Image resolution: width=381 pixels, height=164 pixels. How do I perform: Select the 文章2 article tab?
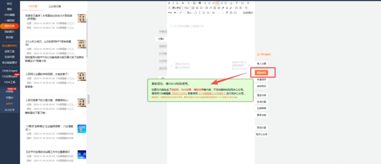point(161,39)
